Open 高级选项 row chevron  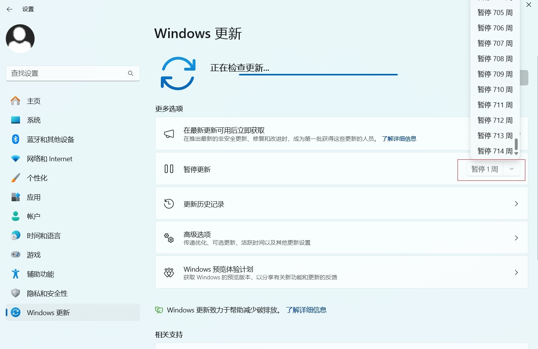point(516,238)
